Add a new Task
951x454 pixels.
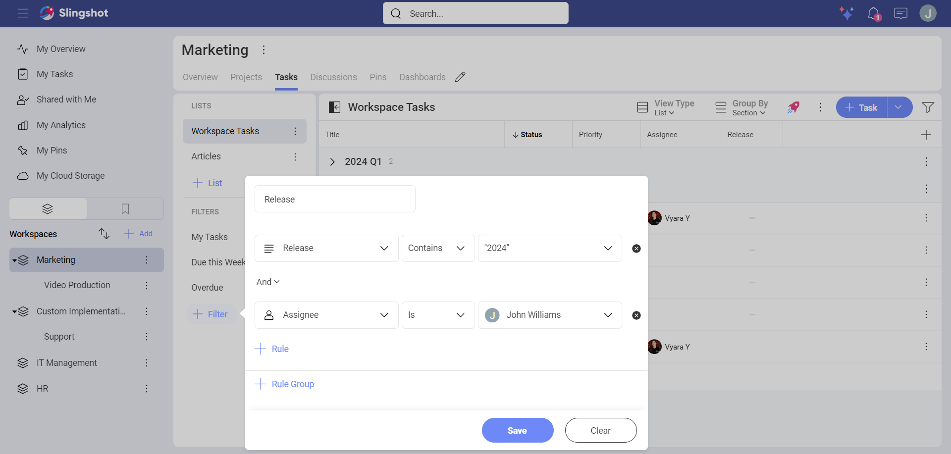(861, 107)
